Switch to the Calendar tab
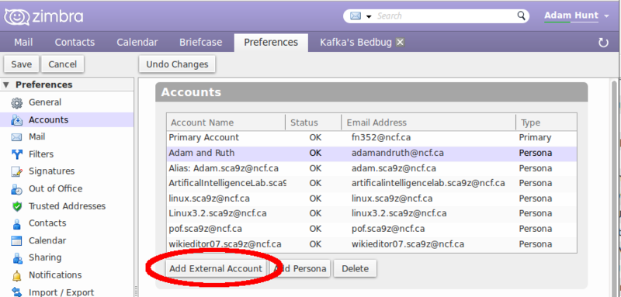The width and height of the screenshot is (621, 297). (x=137, y=43)
